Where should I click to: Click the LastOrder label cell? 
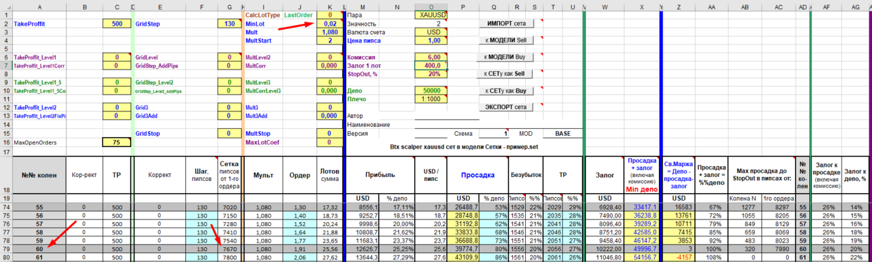click(298, 15)
